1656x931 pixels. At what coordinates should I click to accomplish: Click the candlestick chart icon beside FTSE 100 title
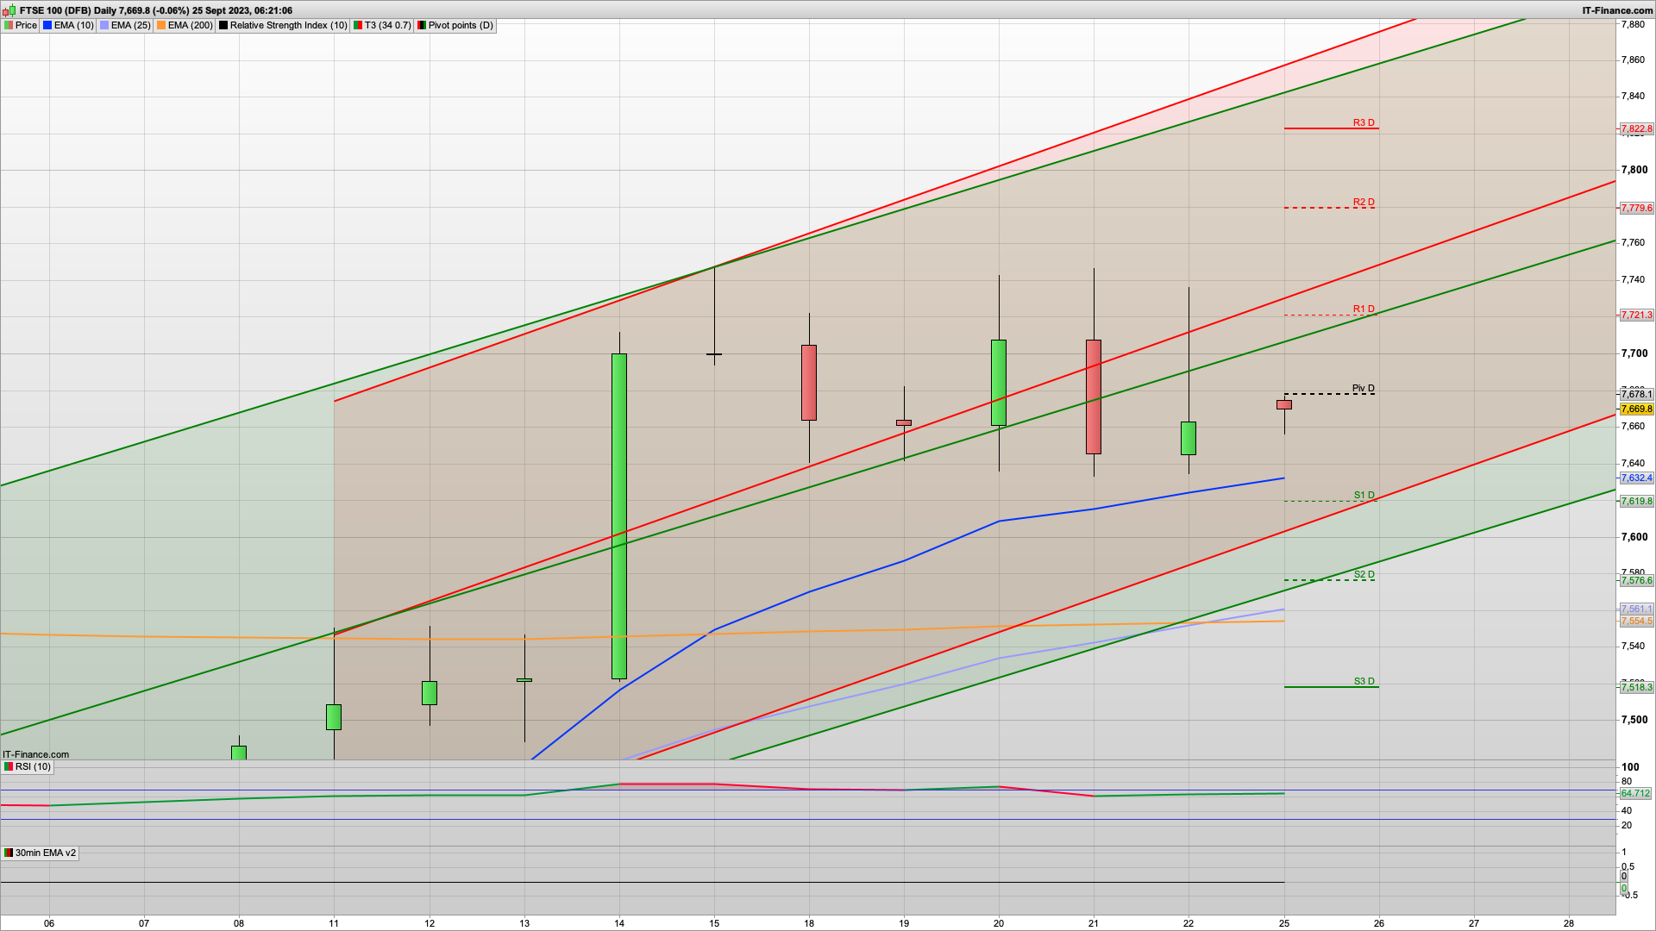tap(10, 10)
